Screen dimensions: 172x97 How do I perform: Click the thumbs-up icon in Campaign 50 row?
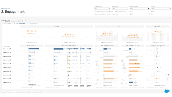[x=69, y=68]
